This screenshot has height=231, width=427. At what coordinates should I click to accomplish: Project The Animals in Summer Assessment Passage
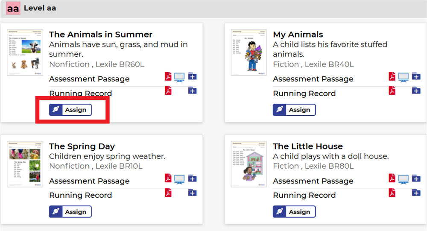[x=179, y=77]
